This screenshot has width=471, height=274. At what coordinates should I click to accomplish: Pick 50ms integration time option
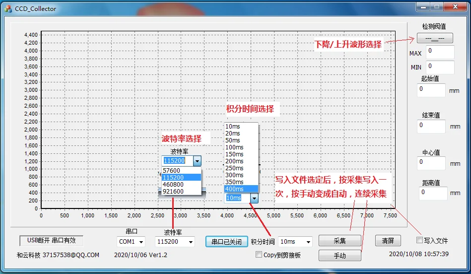pos(241,140)
